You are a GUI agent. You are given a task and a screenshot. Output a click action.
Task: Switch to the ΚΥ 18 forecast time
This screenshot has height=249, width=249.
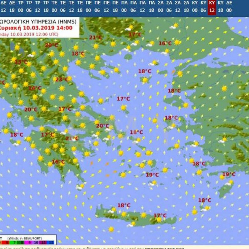[x=220, y=7]
